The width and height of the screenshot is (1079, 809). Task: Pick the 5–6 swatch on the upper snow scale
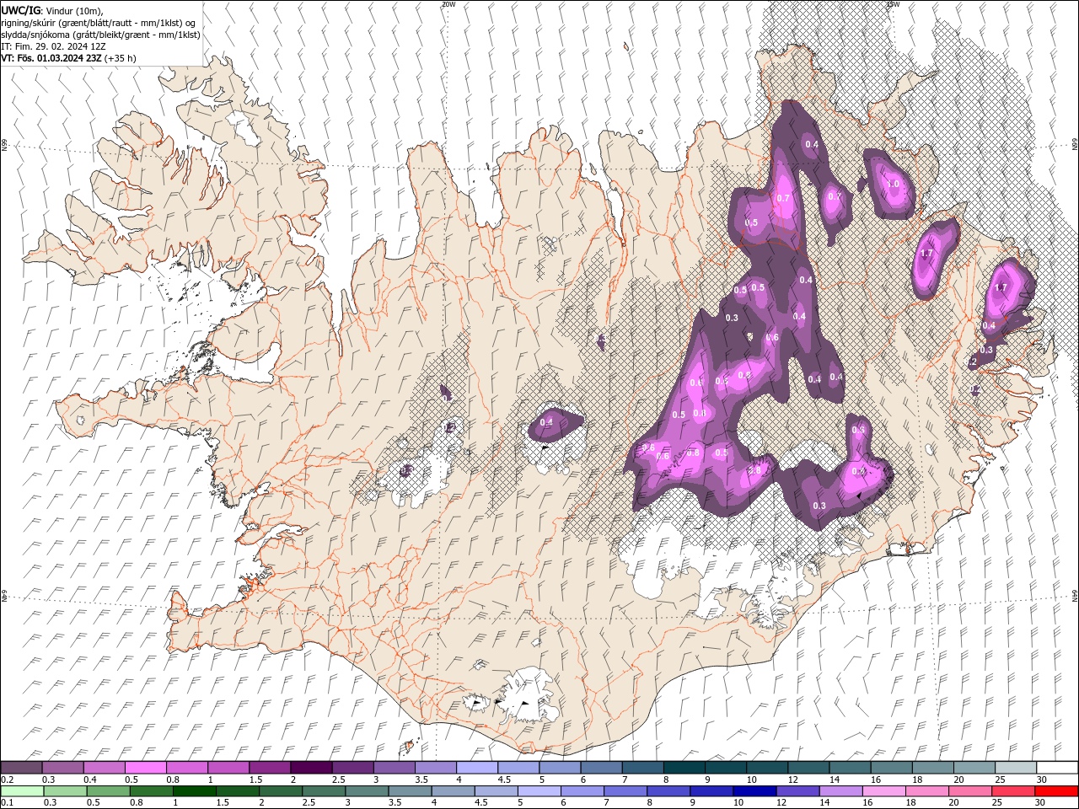click(561, 768)
